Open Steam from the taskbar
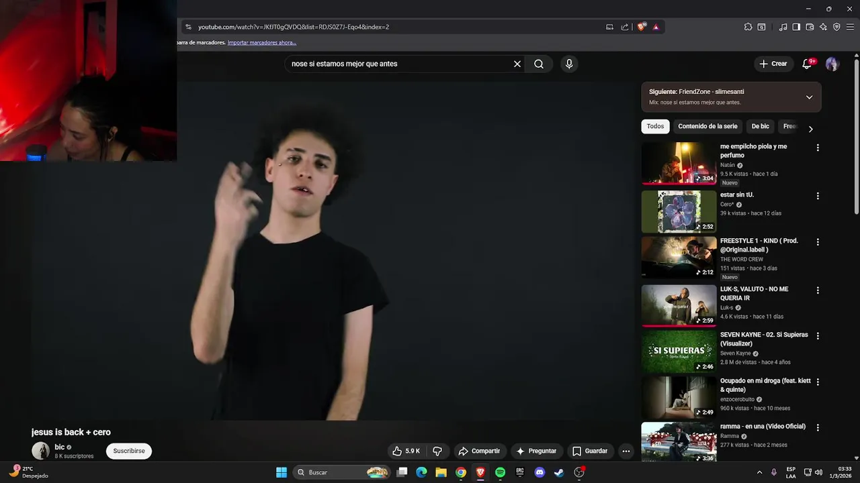 [559, 472]
